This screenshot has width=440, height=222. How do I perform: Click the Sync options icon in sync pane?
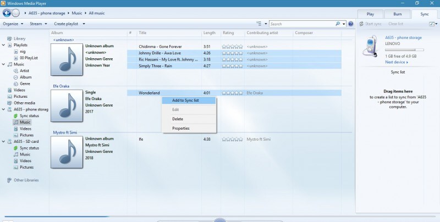[x=432, y=24]
